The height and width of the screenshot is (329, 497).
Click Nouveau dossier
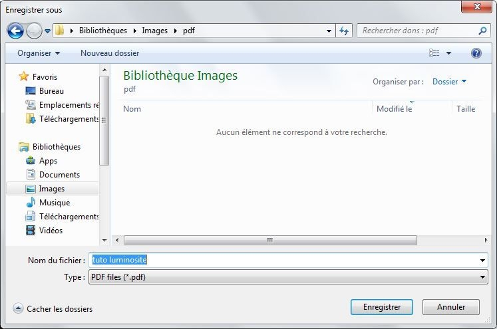(110, 53)
